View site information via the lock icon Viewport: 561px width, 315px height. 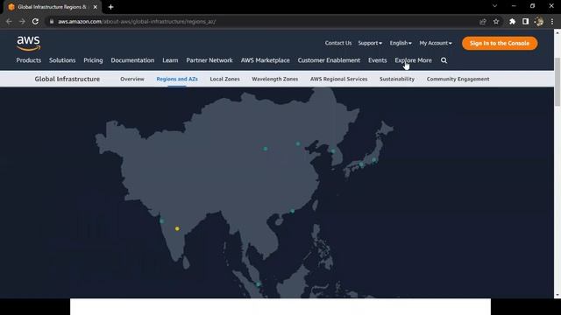tap(52, 21)
